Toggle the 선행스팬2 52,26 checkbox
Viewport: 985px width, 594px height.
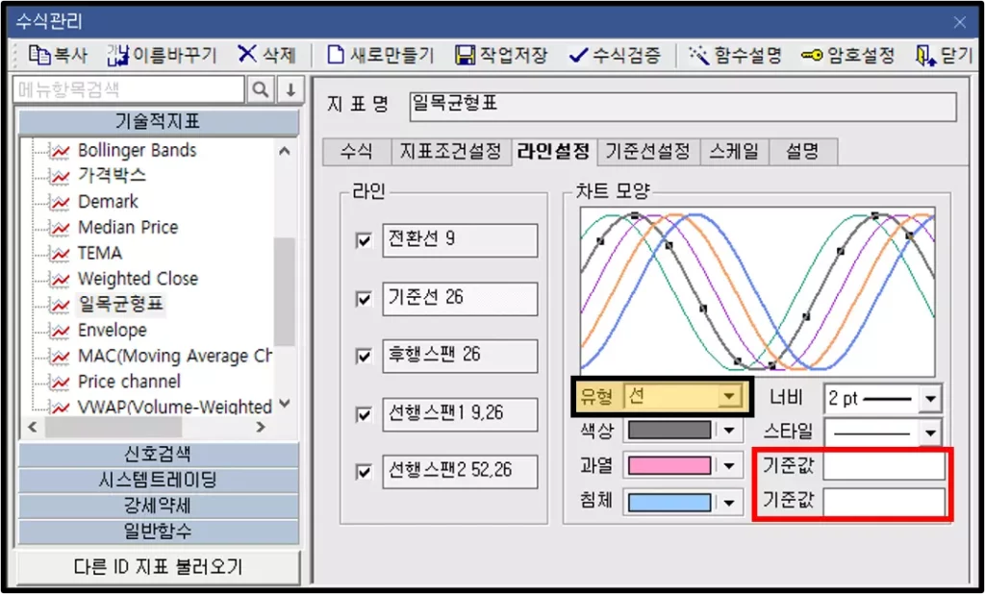(x=364, y=472)
